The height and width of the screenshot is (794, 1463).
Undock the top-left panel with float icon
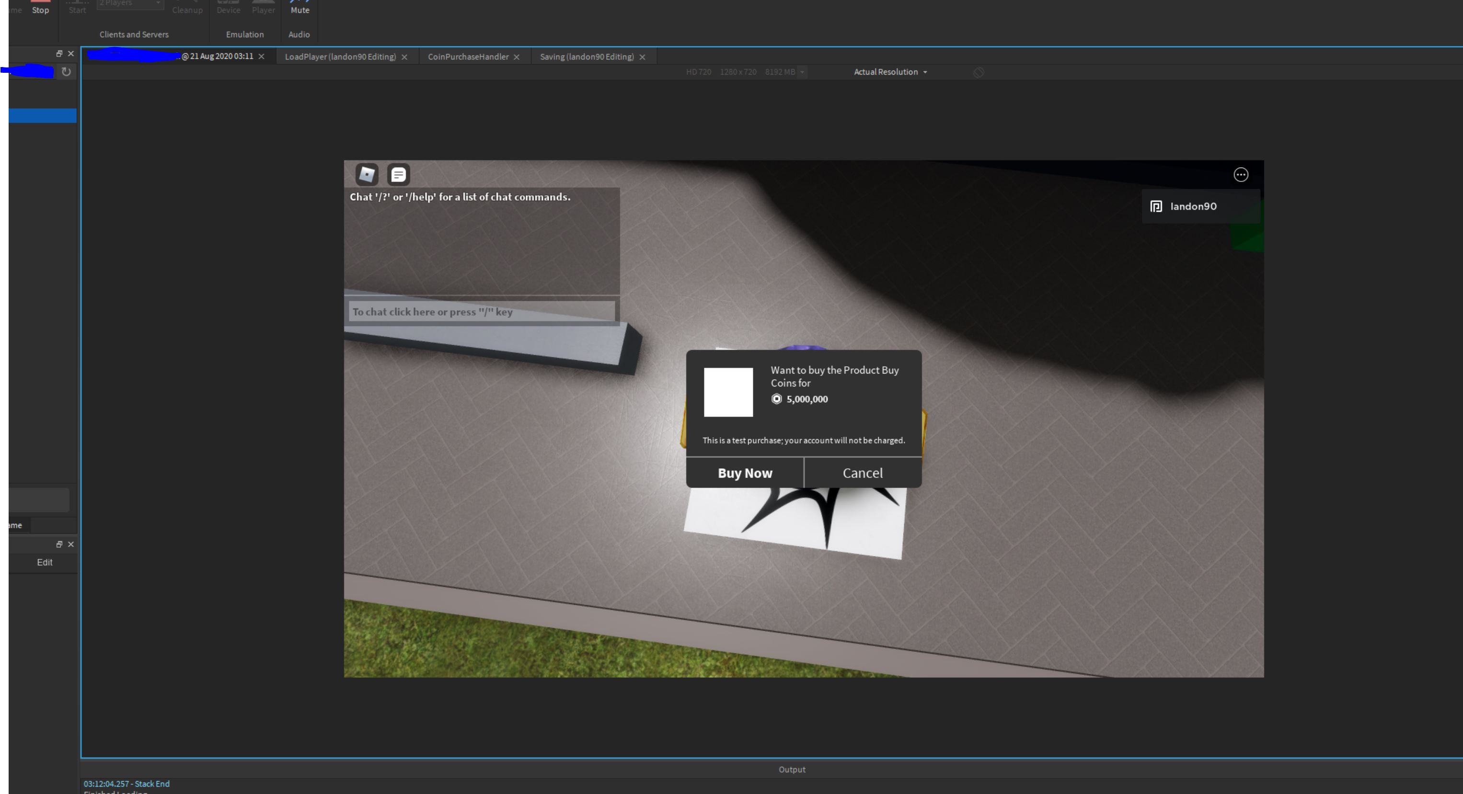(x=59, y=53)
